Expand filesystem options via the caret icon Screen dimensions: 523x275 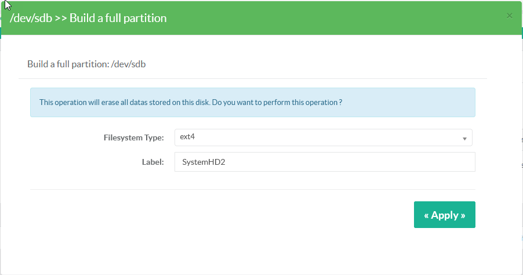pos(464,138)
